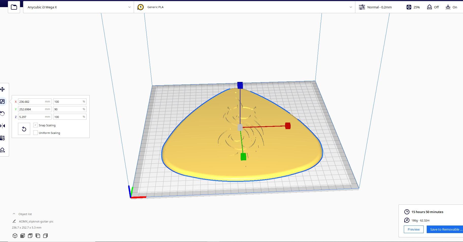The image size is (463, 242).
Task: Switch to left side view cube
Action: point(38,236)
